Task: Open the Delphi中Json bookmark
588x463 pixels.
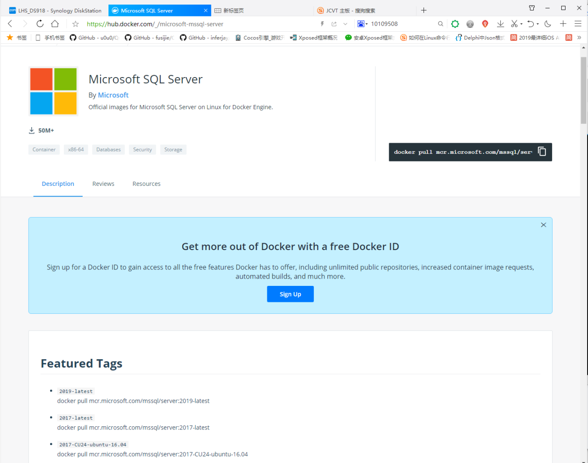Action: pyautogui.click(x=480, y=38)
